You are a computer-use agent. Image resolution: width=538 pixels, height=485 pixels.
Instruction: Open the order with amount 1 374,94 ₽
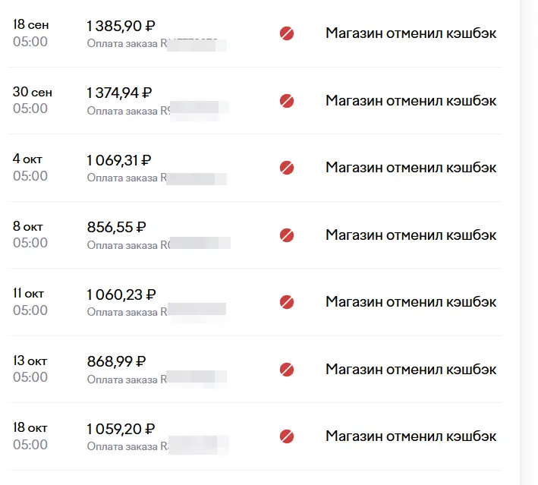pyautogui.click(x=254, y=101)
